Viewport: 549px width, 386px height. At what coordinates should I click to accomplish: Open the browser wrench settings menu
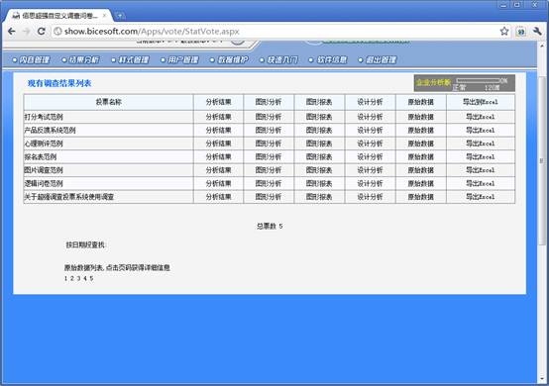click(x=537, y=31)
